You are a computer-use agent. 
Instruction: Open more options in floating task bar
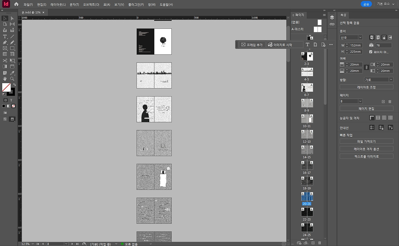tap(331, 45)
